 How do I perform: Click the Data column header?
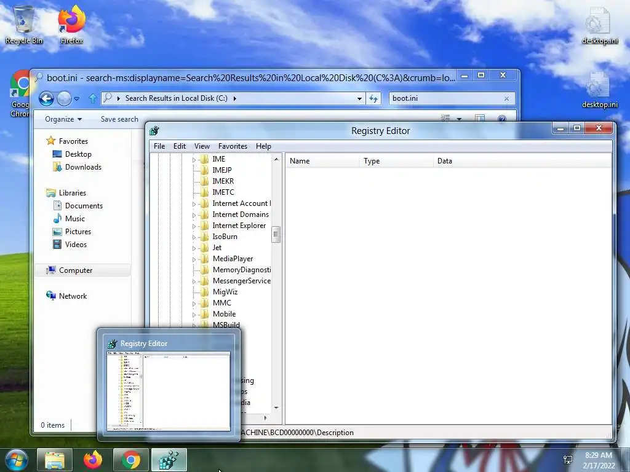[522, 161]
